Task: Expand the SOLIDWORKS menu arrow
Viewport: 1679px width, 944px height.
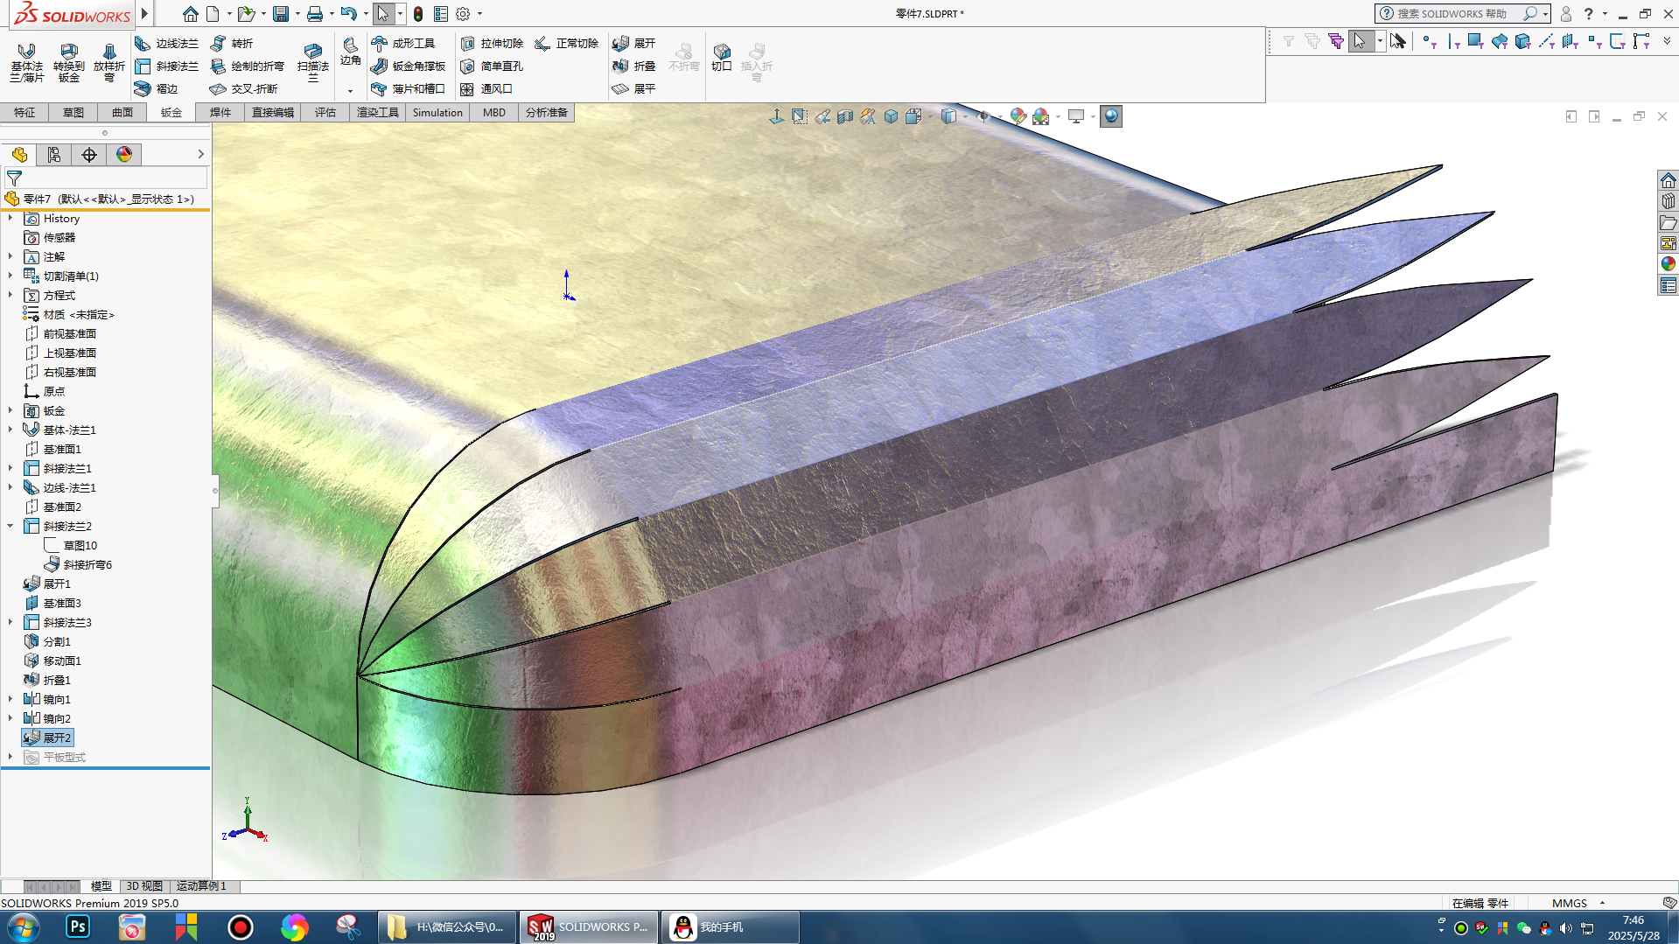Action: click(145, 14)
